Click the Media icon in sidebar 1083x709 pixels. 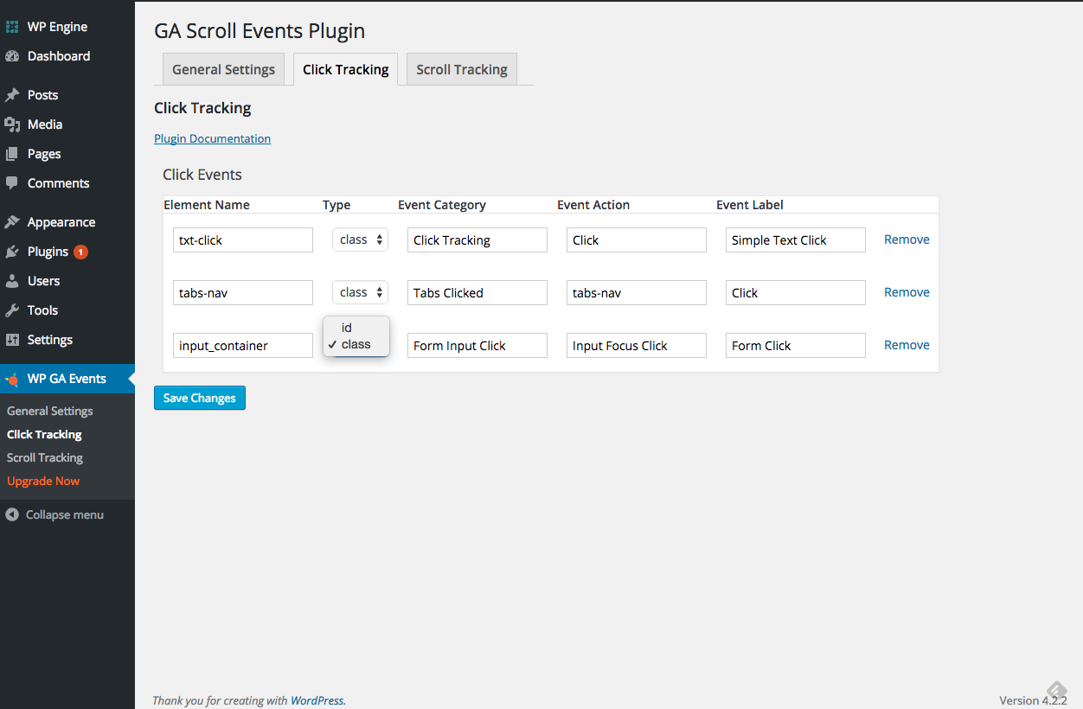point(12,125)
